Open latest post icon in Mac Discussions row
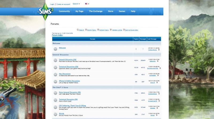 [158, 75]
